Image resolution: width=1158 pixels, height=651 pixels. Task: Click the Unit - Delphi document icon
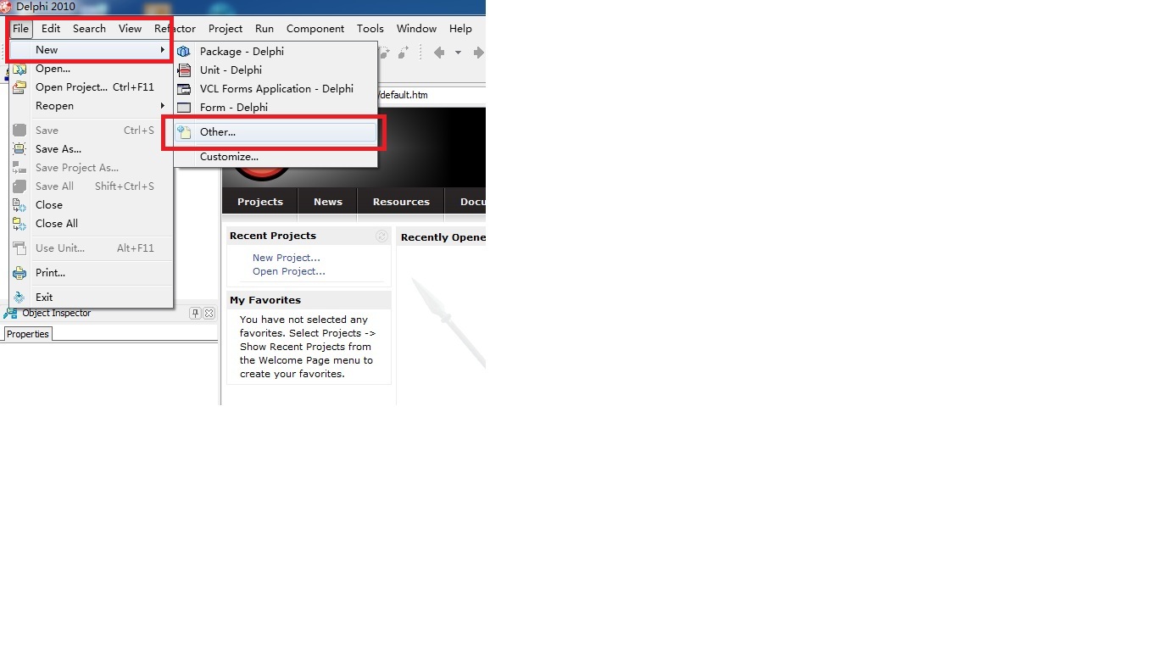pos(184,70)
